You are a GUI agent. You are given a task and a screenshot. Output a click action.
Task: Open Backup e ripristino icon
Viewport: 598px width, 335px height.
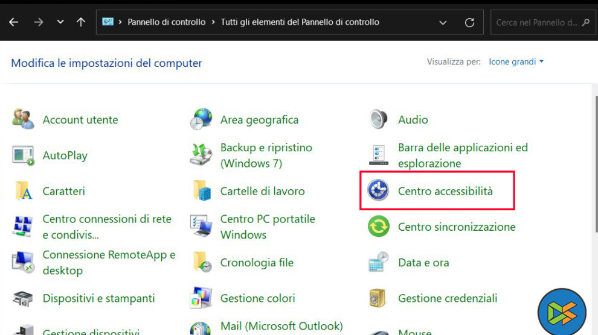pyautogui.click(x=201, y=155)
